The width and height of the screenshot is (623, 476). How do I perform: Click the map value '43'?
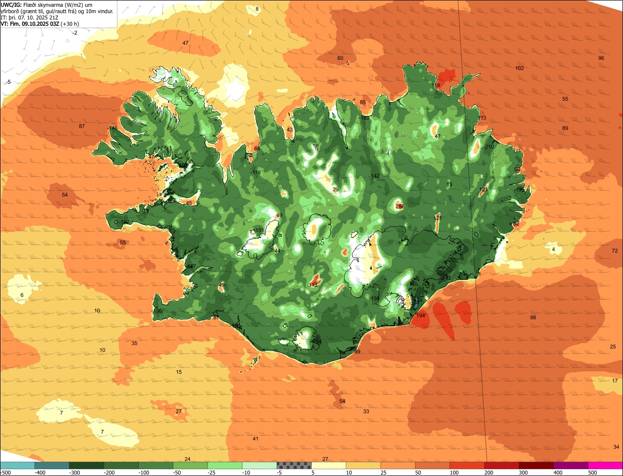pyautogui.click(x=290, y=129)
